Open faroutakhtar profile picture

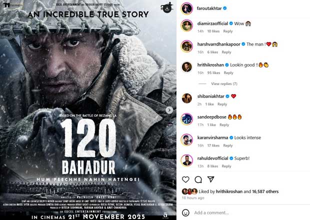pyautogui.click(x=187, y=8)
